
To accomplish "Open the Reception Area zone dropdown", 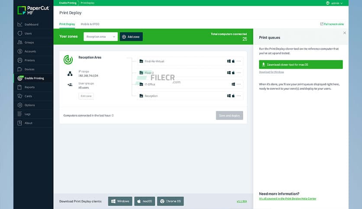I will (x=100, y=37).
